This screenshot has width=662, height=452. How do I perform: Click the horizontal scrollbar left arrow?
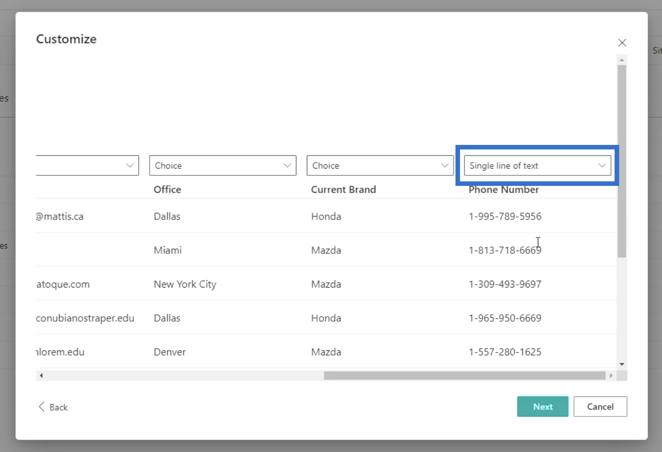(41, 375)
